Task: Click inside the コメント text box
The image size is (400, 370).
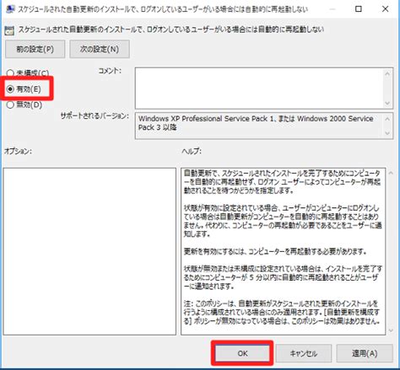Action: [259, 88]
